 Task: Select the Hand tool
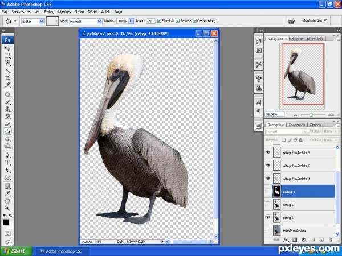(7, 201)
